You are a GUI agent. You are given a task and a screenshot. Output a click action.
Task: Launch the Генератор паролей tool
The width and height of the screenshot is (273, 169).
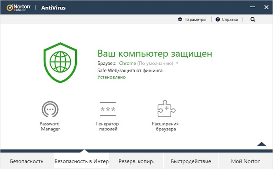pyautogui.click(x=108, y=116)
